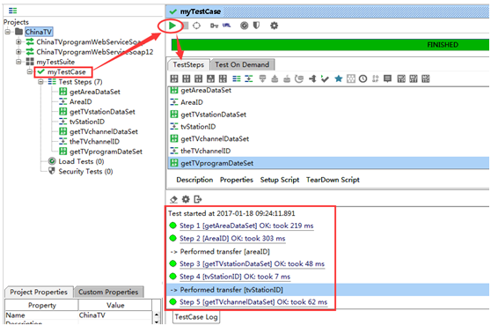This screenshot has height=326, width=491.
Task: Select the TestCase Log tab
Action: [196, 317]
